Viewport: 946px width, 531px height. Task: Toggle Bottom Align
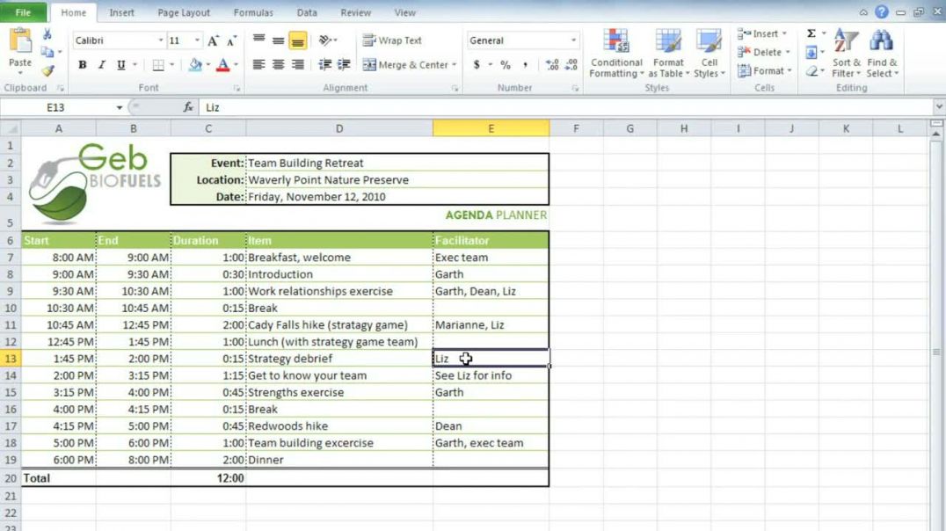pos(297,40)
